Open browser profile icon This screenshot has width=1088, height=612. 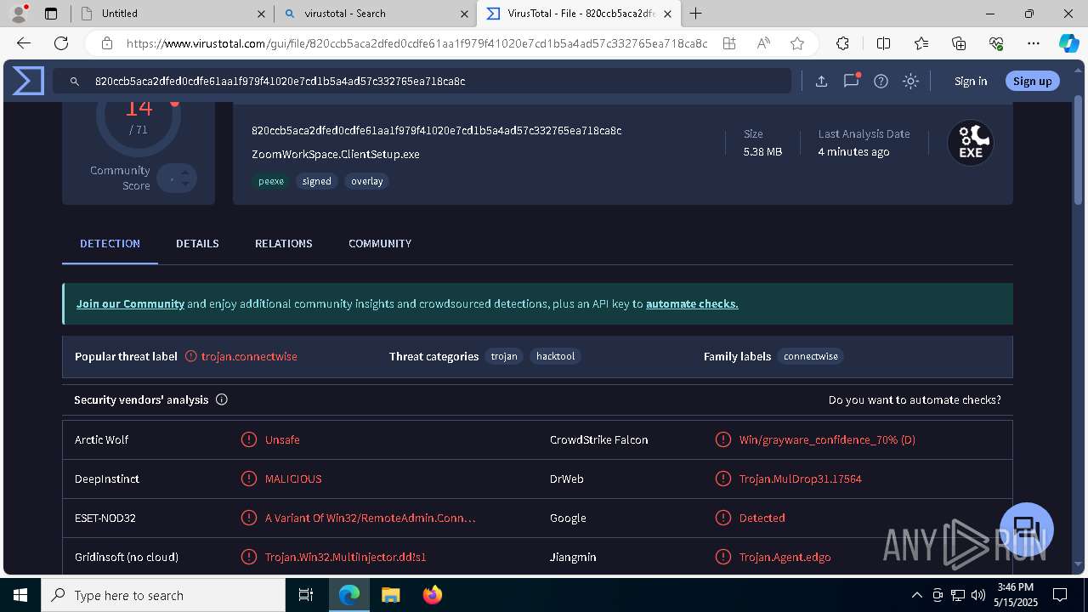coord(19,14)
